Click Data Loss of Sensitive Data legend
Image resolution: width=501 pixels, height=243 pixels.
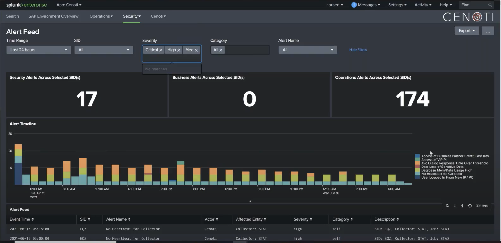pyautogui.click(x=442, y=167)
